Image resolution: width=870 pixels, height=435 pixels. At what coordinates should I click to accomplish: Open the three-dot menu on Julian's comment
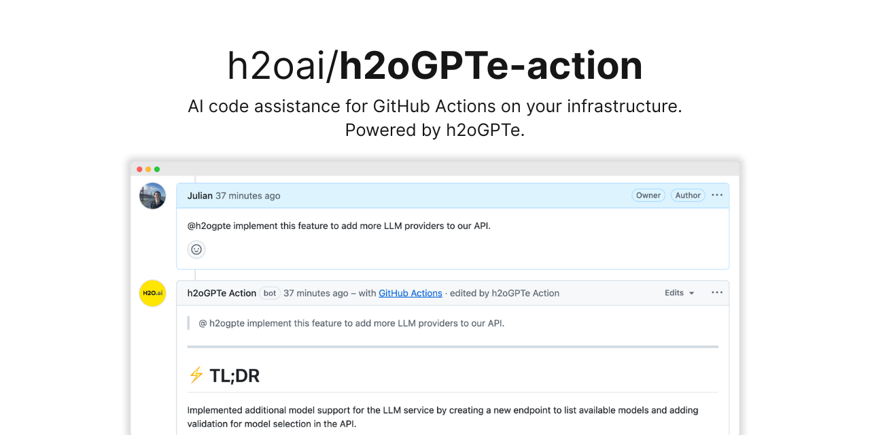[717, 195]
